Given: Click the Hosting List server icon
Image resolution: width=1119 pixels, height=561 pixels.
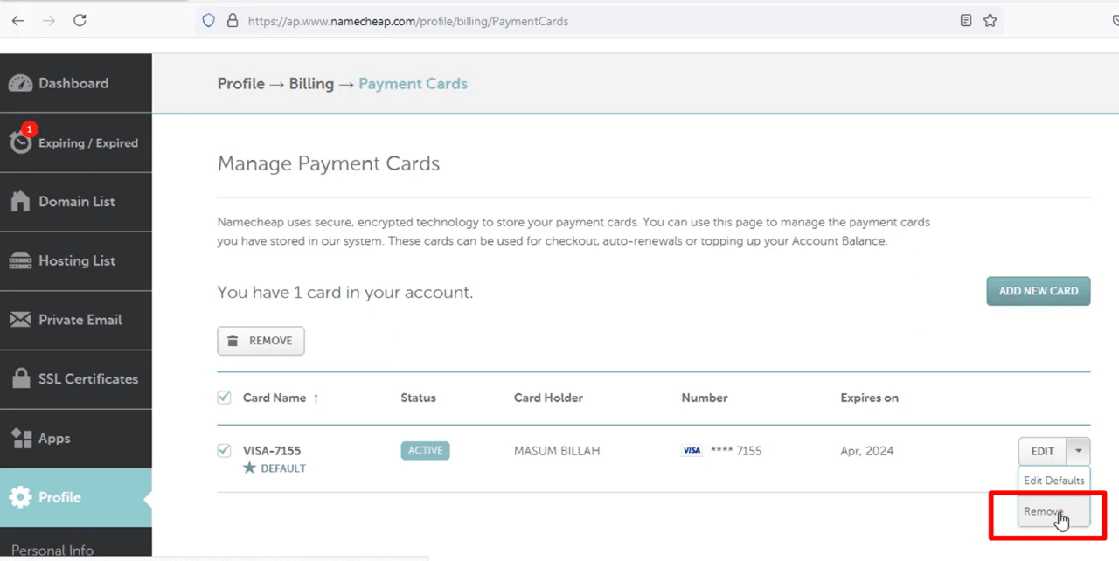Looking at the screenshot, I should pos(20,260).
